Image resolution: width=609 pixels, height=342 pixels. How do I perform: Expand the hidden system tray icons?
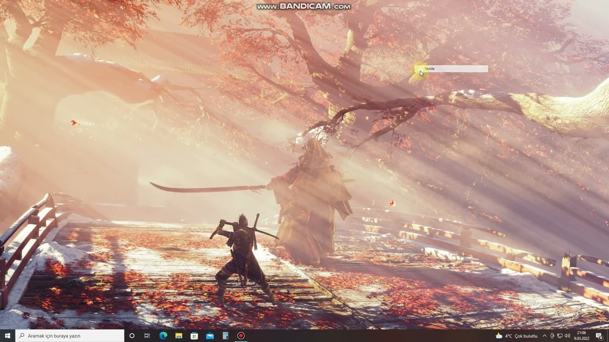pos(545,336)
